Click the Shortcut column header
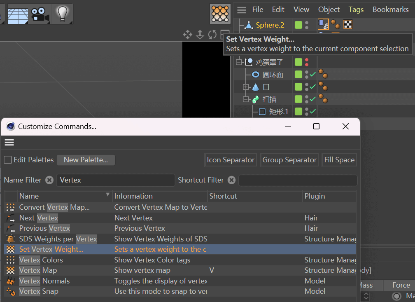 255,196
